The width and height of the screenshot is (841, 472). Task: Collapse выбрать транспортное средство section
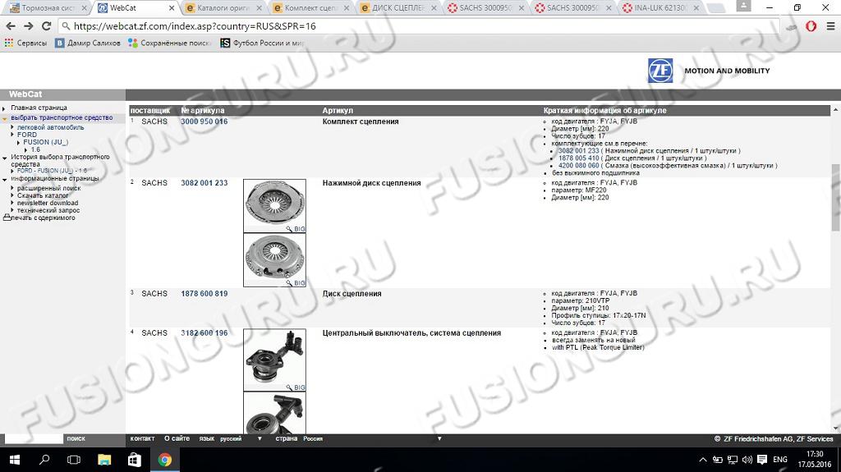[x=62, y=117]
